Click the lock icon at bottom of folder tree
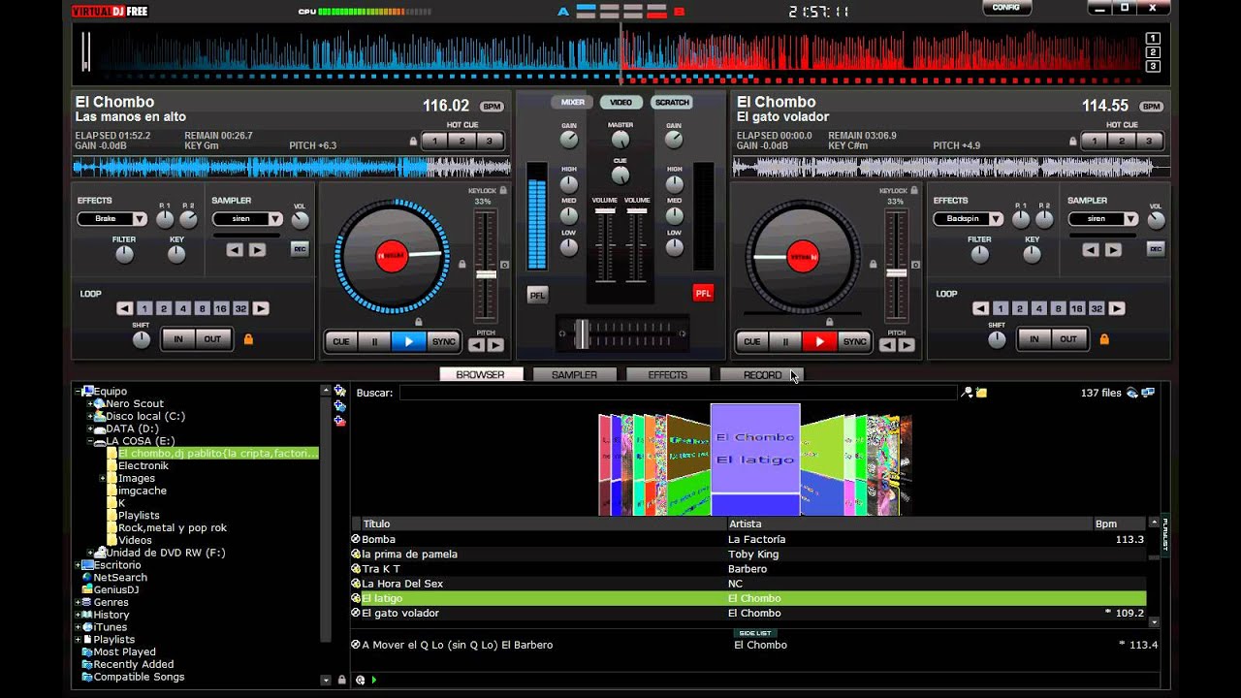Image resolution: width=1241 pixels, height=698 pixels. (x=341, y=680)
